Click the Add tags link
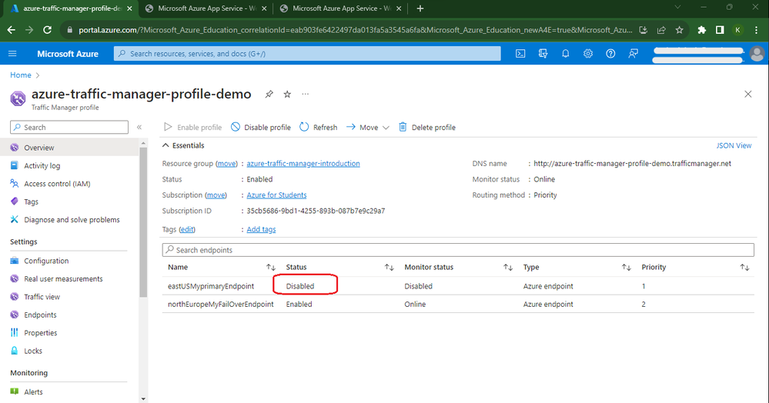 point(261,229)
